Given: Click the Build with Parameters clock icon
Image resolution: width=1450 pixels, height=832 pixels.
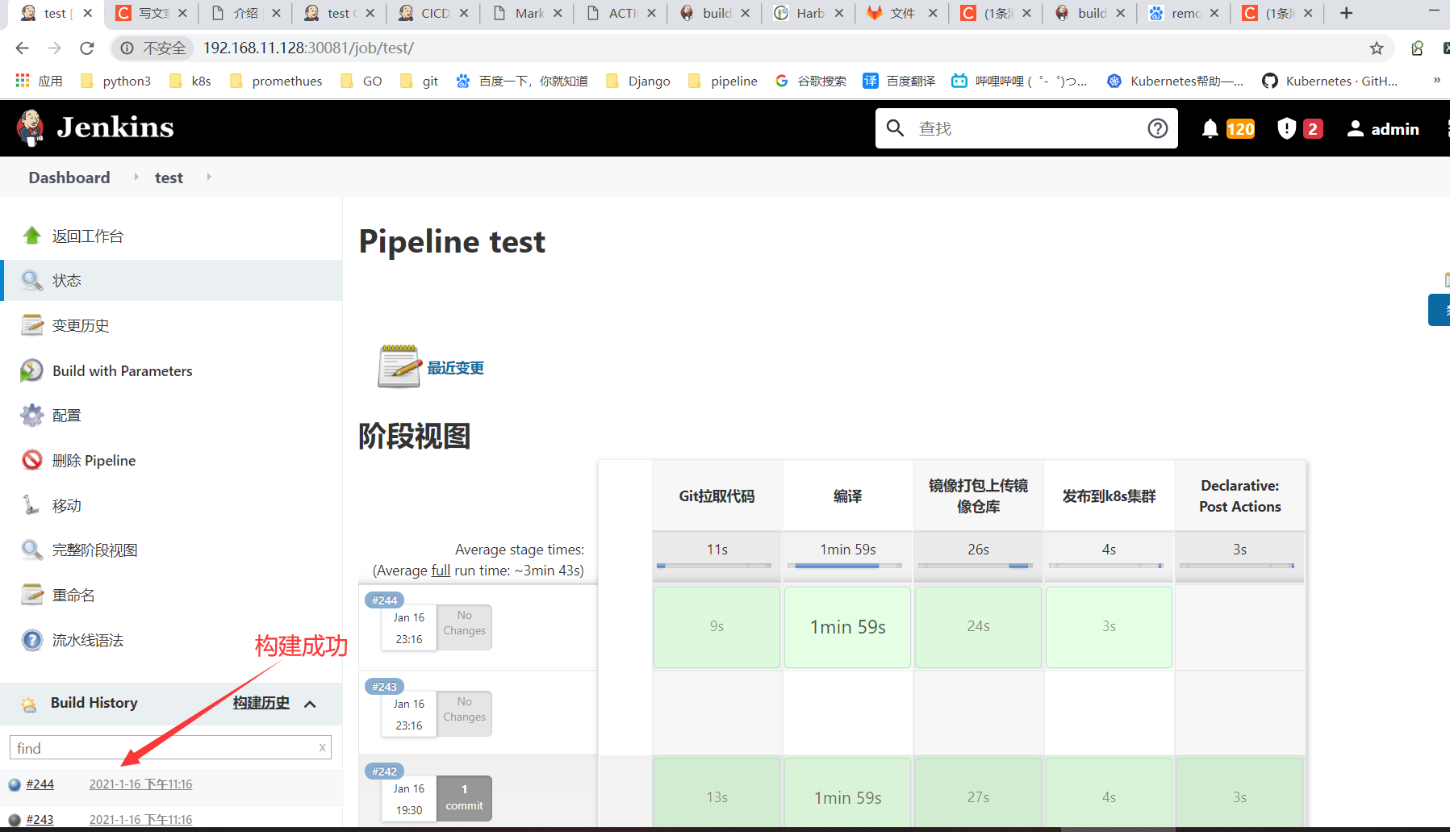Looking at the screenshot, I should [x=31, y=370].
